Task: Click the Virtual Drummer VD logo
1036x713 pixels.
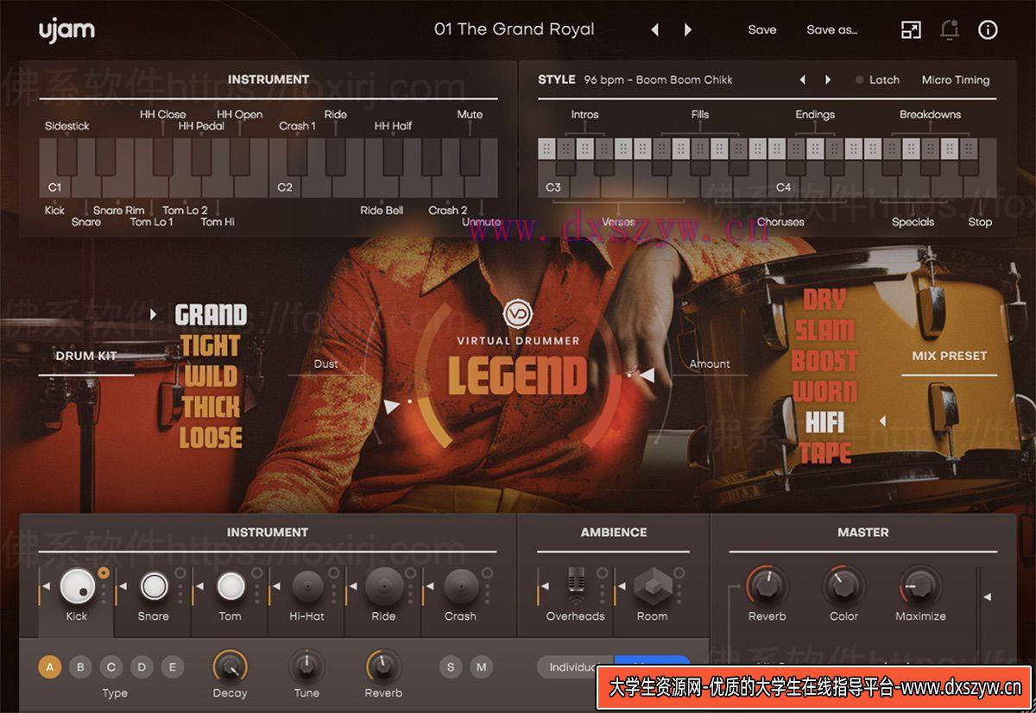Action: (518, 312)
